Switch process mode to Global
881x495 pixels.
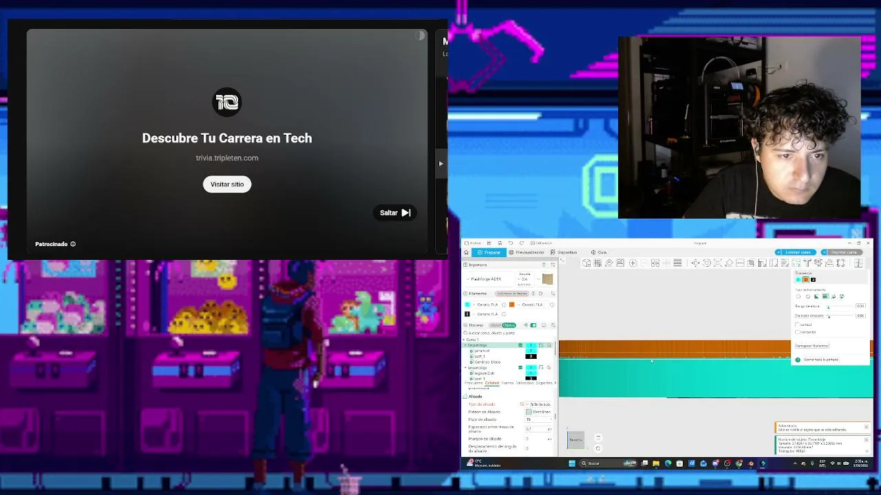496,325
